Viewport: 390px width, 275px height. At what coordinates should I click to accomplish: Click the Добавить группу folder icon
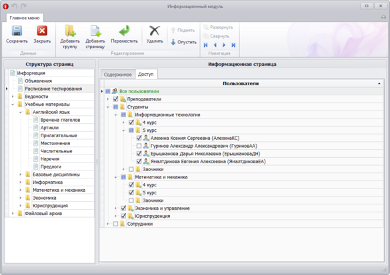click(x=70, y=31)
